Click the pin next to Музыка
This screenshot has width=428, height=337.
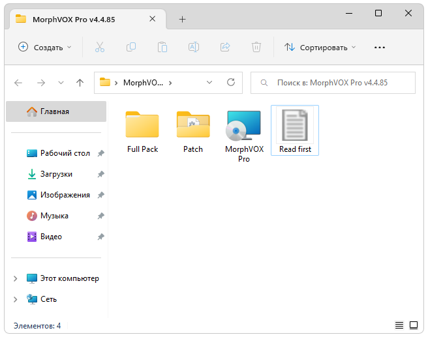pos(101,216)
